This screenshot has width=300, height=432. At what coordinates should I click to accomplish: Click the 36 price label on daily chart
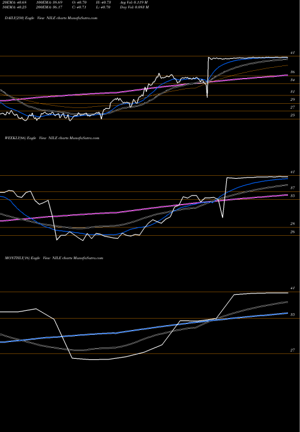[293, 72]
